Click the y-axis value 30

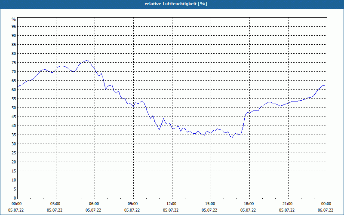(14, 144)
